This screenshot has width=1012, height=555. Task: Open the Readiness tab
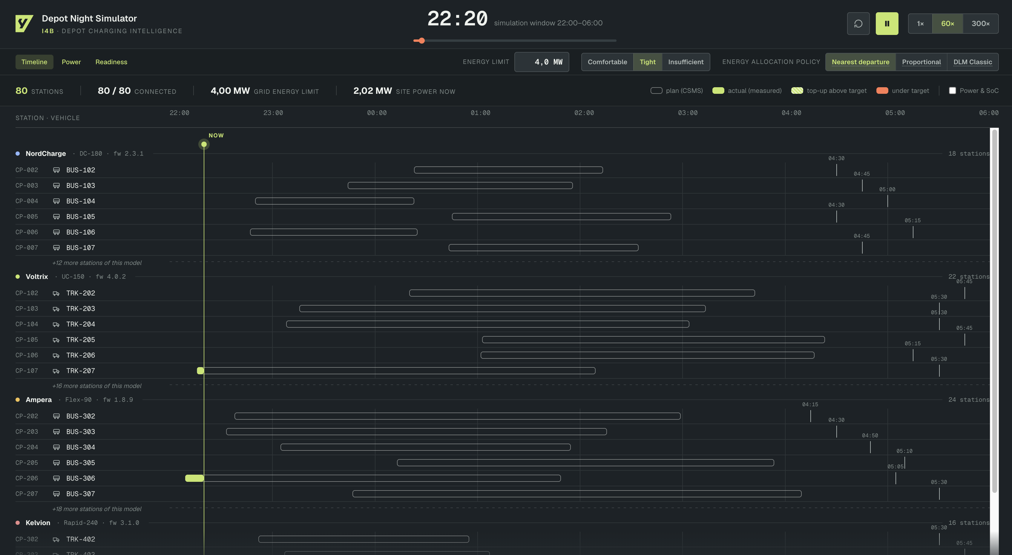point(111,62)
